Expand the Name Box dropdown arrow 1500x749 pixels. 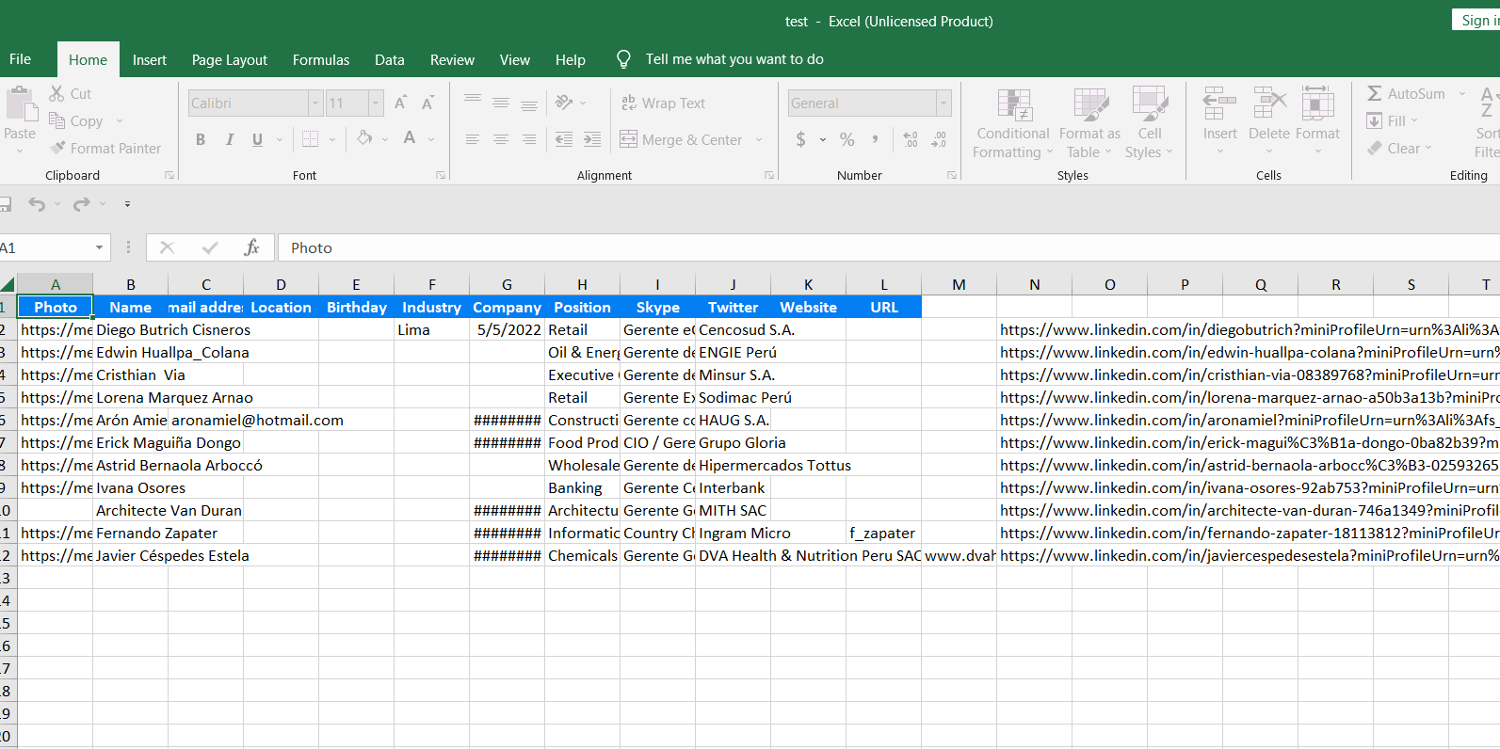(x=99, y=247)
